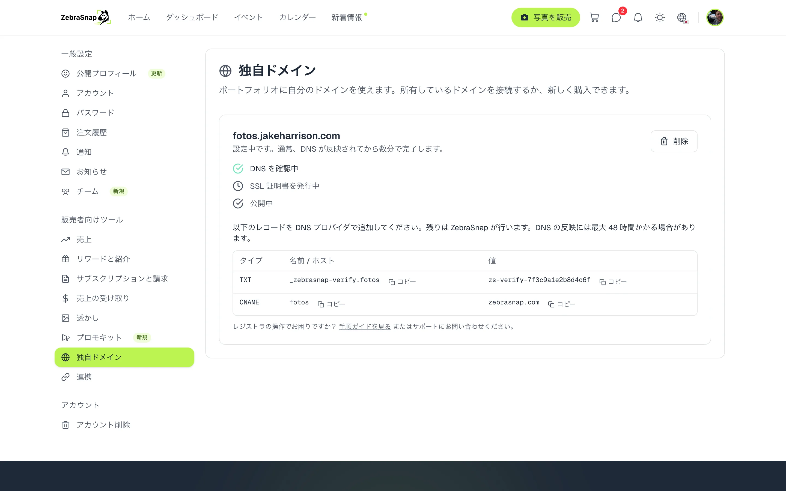Open カレンダー nav item
786x491 pixels.
coord(297,17)
